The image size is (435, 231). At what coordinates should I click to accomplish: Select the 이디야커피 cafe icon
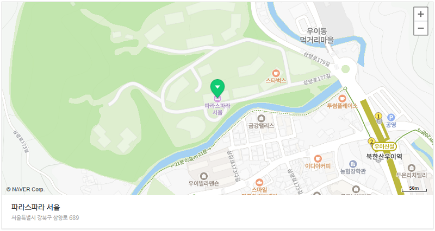click(x=318, y=159)
